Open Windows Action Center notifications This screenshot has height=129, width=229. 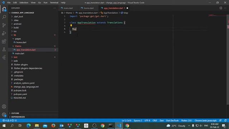(x=224, y=126)
